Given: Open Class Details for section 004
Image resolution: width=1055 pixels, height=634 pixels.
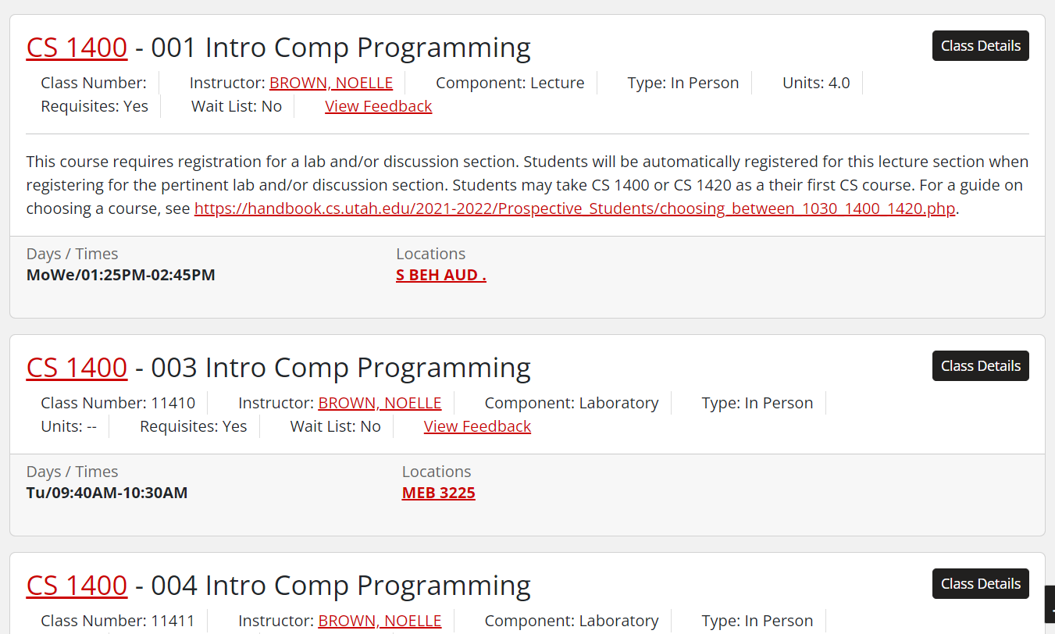Looking at the screenshot, I should pos(980,584).
